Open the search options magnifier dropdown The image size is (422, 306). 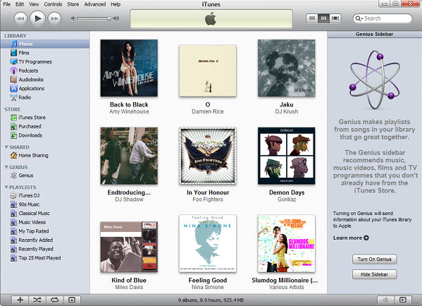click(359, 18)
